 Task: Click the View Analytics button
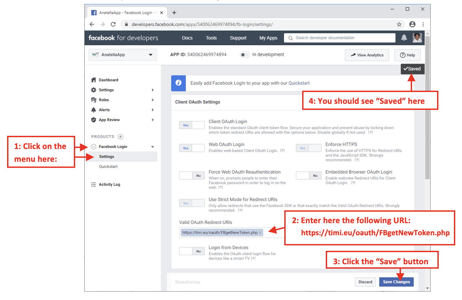(x=367, y=55)
